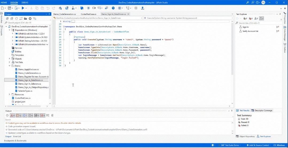Expand the Objects tree node
The width and height of the screenshot is (288, 148).
[9, 59]
